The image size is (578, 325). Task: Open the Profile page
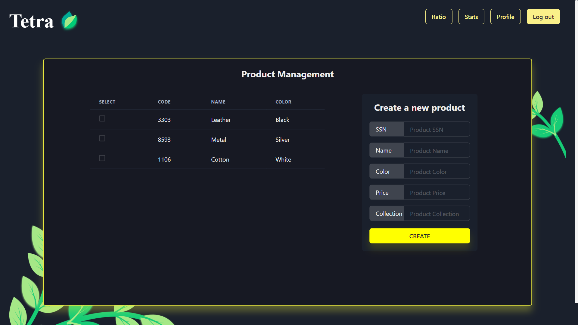[505, 17]
